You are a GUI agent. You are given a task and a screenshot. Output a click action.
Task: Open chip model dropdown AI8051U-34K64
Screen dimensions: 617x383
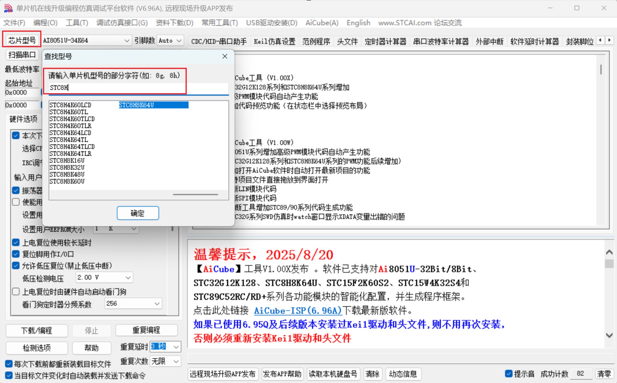pos(127,41)
